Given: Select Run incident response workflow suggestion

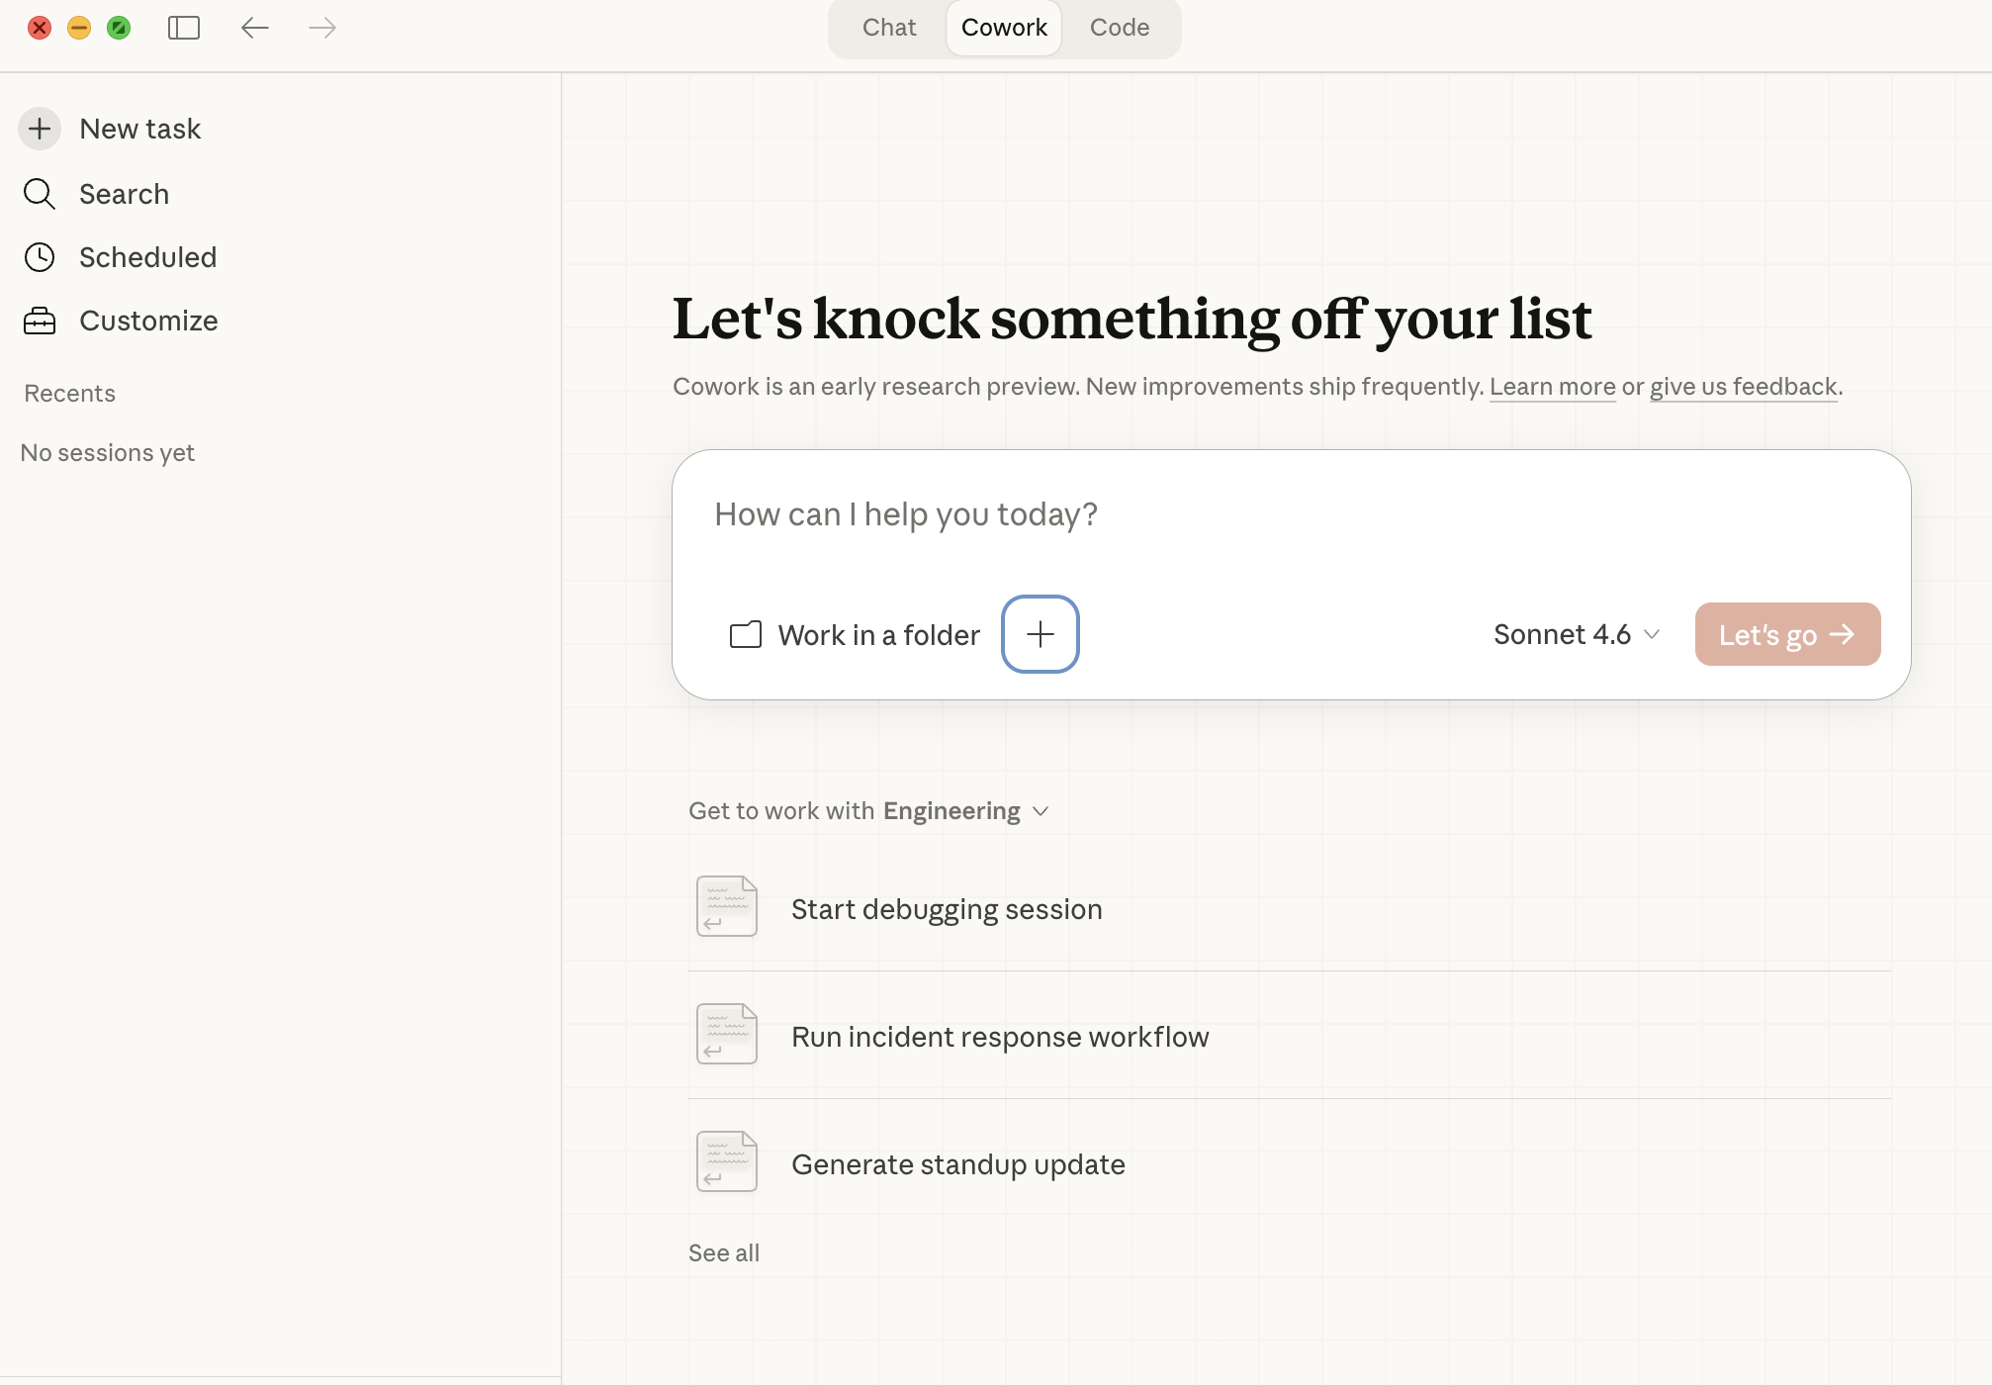Looking at the screenshot, I should [1290, 1036].
